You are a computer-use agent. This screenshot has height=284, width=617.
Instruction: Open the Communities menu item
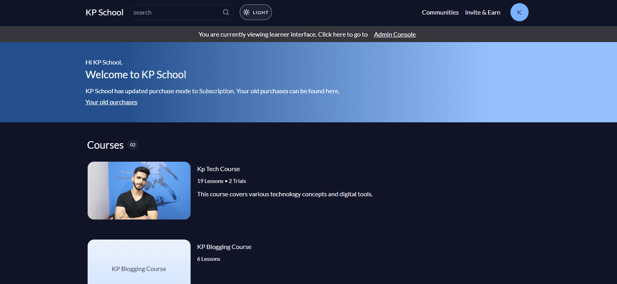click(440, 12)
